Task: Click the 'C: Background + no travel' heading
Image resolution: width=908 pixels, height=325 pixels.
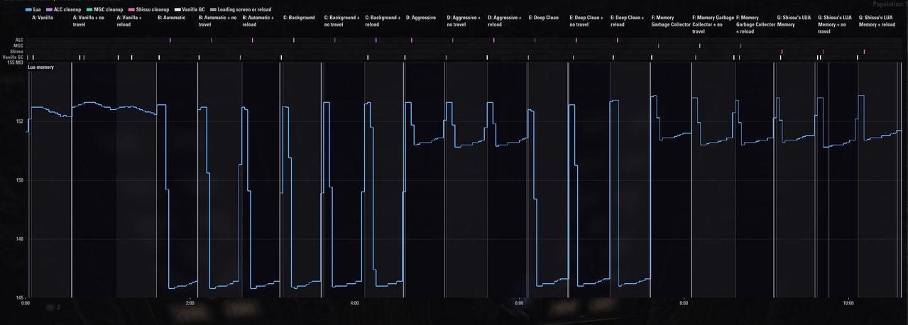Action: coord(342,21)
